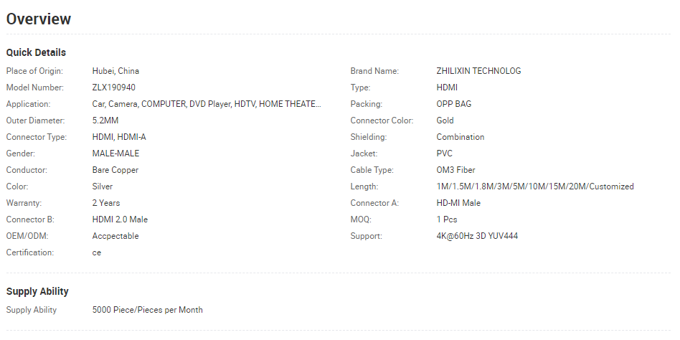
Task: Click the model number ZLX190940
Action: click(x=113, y=88)
